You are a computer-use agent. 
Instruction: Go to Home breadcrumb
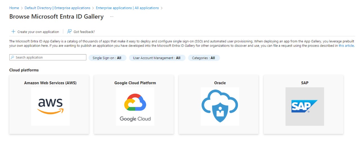(14, 8)
